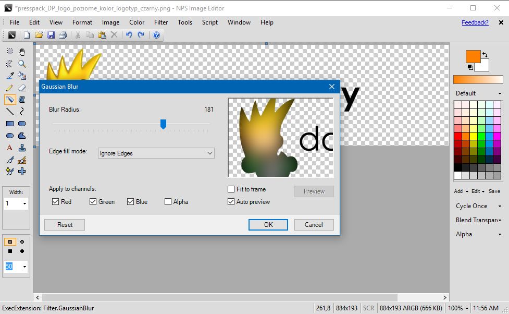Select the solid square brush shape
Screen dimensions: 509x314
coord(10,251)
